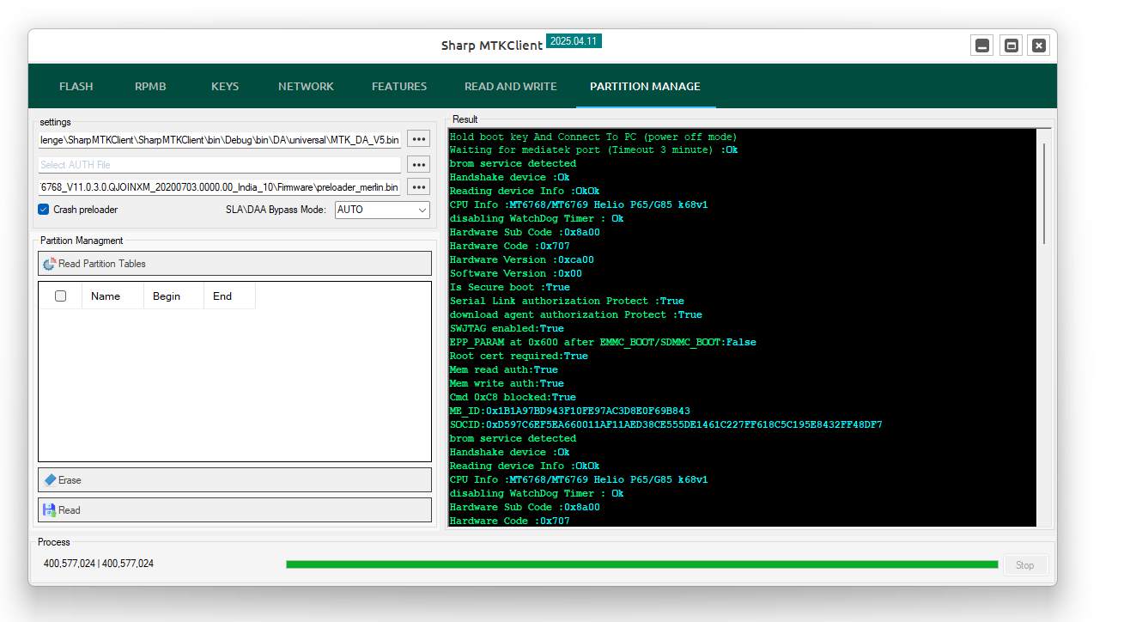
Task: Click the 'Software Version :0x00' line
Action: coord(516,273)
